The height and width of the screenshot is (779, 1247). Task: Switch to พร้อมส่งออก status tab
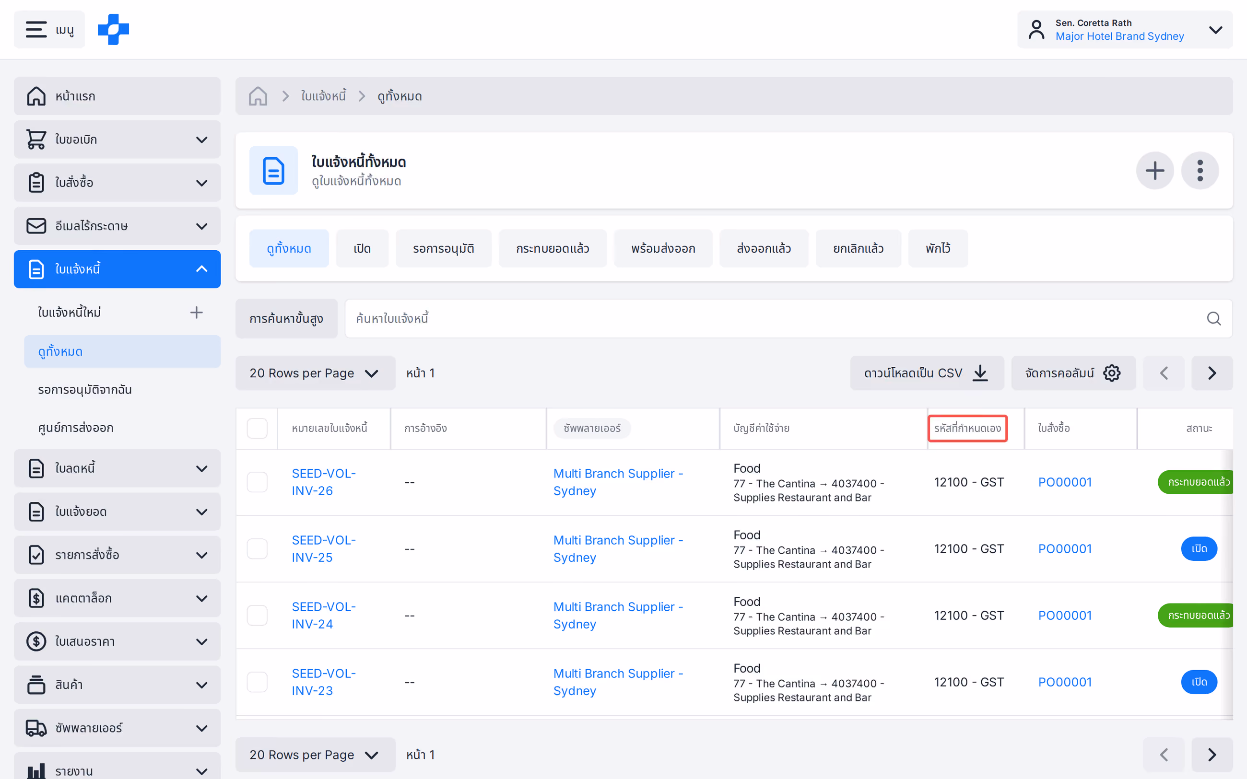(x=663, y=248)
